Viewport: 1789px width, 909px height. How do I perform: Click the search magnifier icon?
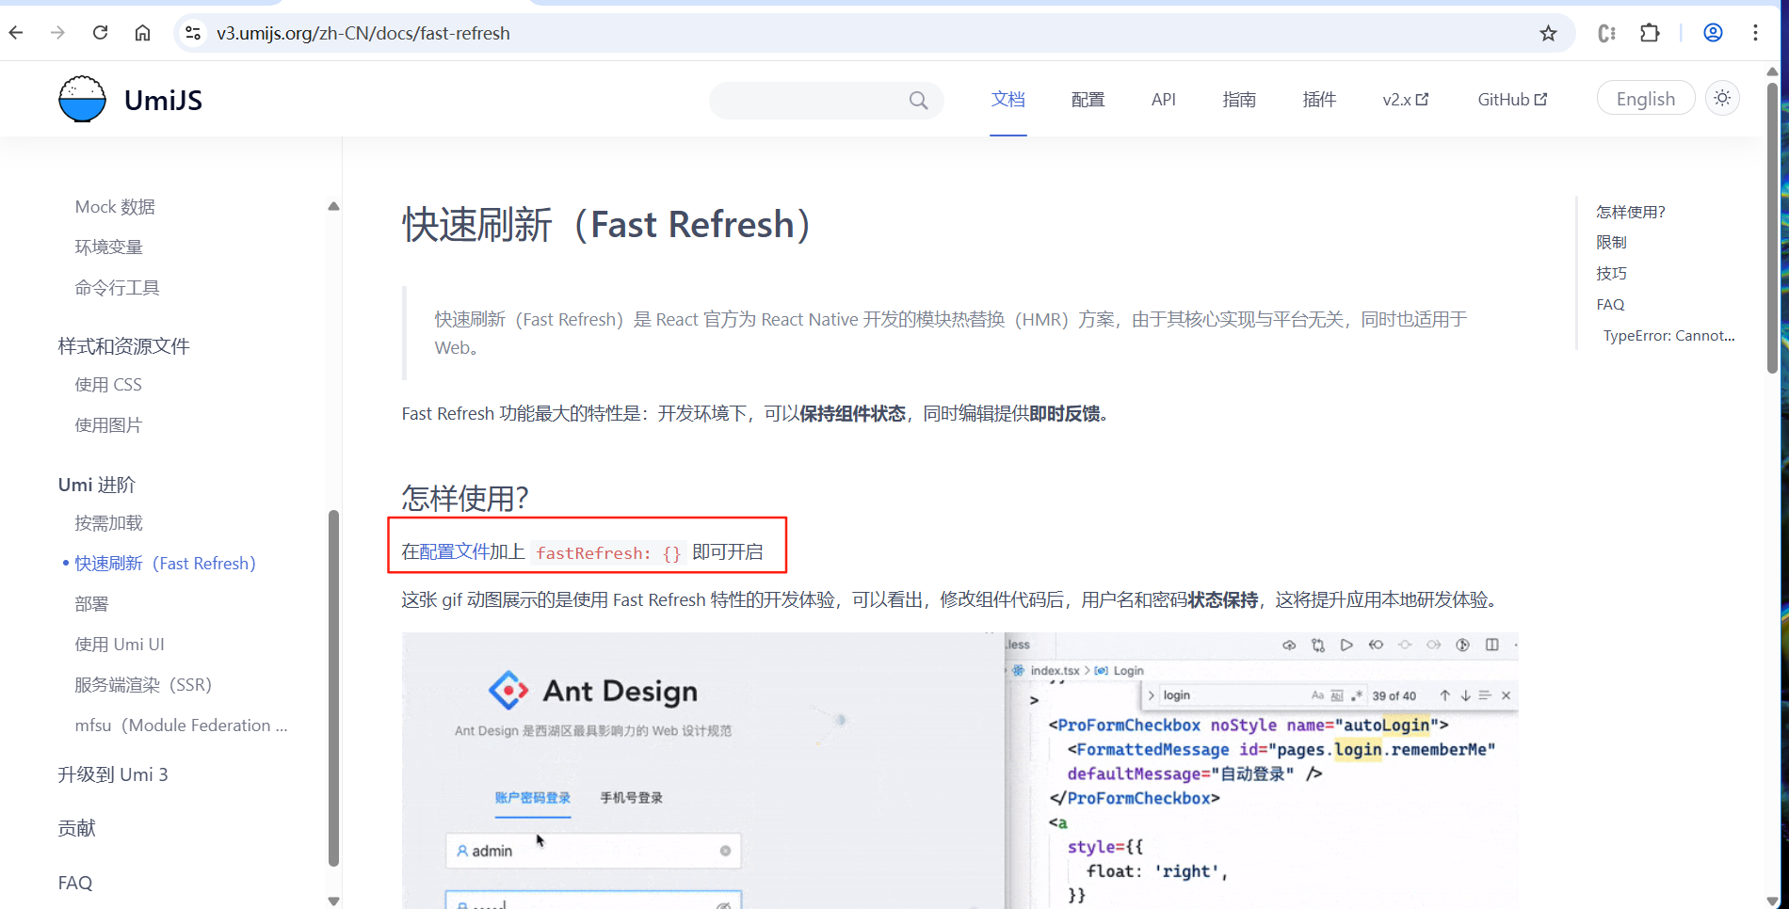(x=918, y=101)
